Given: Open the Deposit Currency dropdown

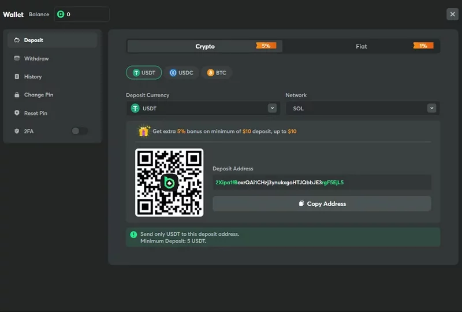Looking at the screenshot, I should (203, 108).
